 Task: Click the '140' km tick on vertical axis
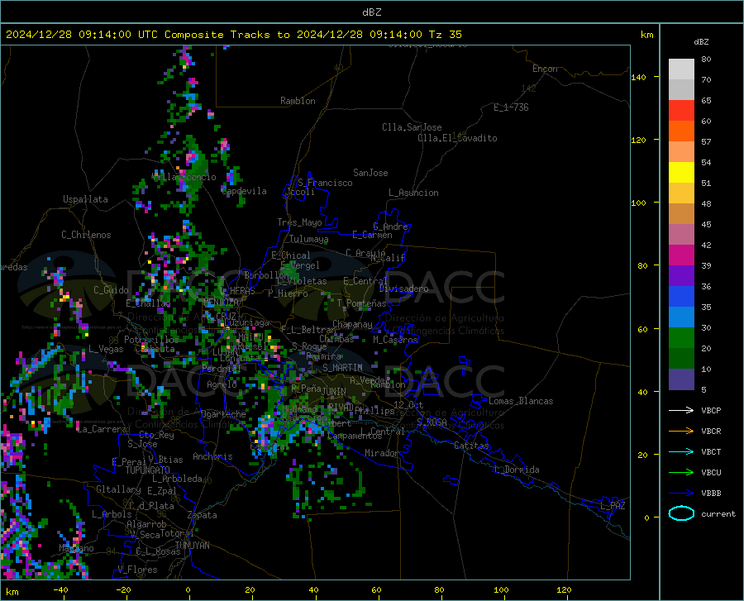pos(638,77)
